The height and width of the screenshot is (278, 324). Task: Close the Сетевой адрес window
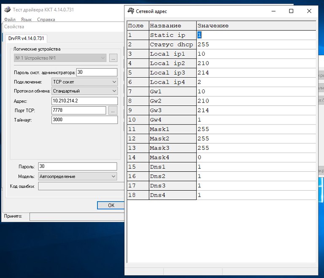click(x=309, y=11)
